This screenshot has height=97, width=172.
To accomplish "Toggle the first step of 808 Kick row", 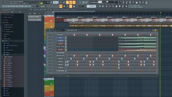I will point(68,65).
